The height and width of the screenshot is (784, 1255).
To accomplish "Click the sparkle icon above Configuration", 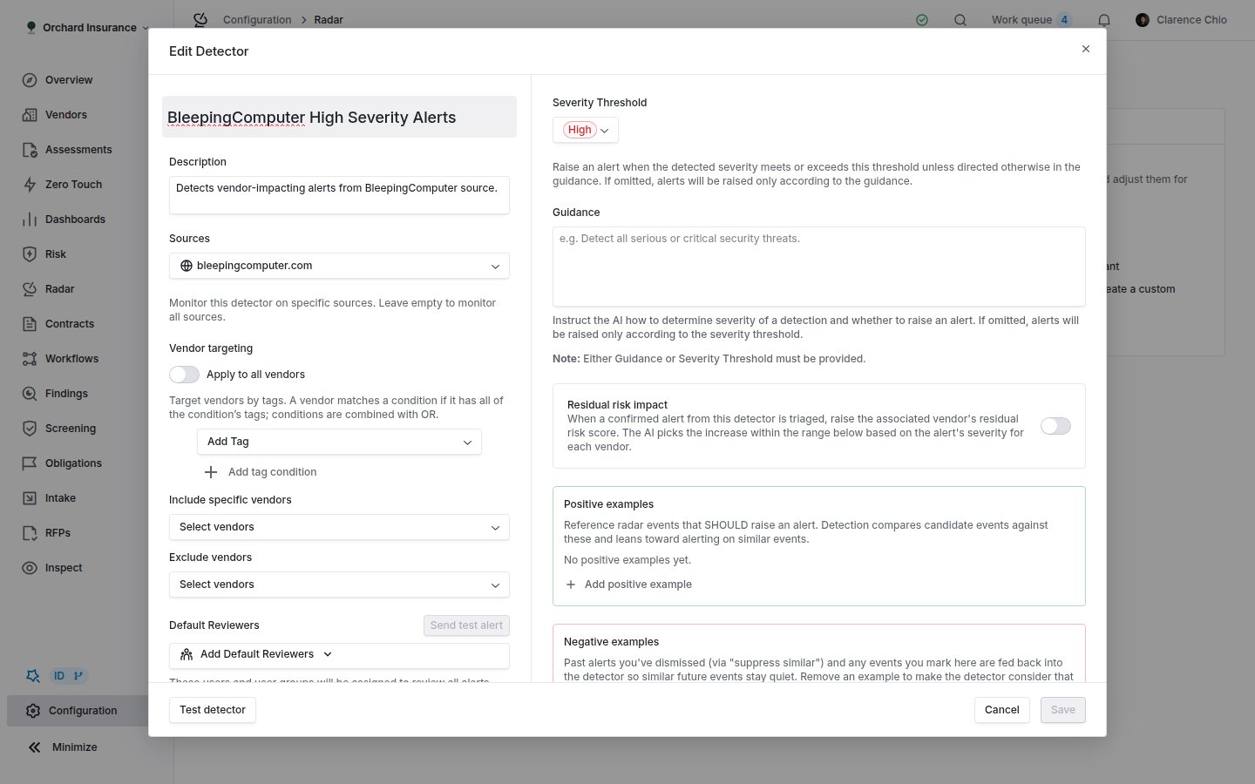I will click(33, 676).
